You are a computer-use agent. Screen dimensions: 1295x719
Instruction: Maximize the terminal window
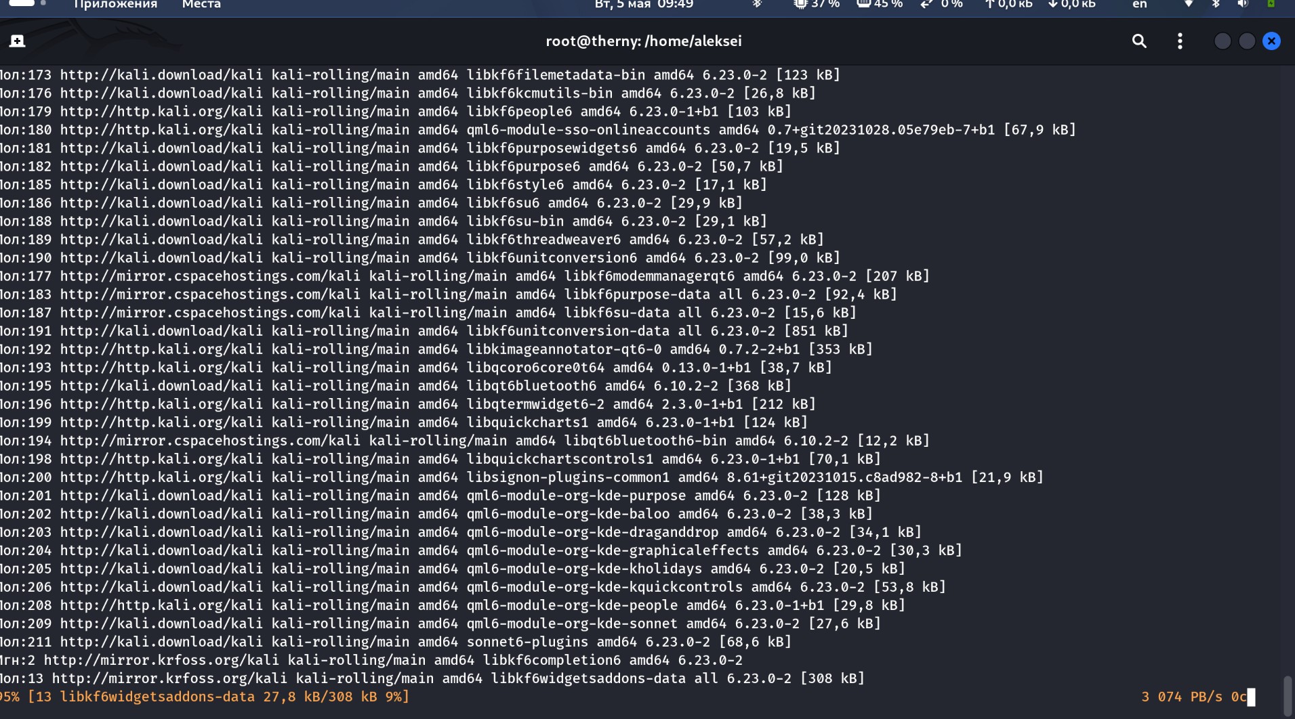tap(1247, 41)
